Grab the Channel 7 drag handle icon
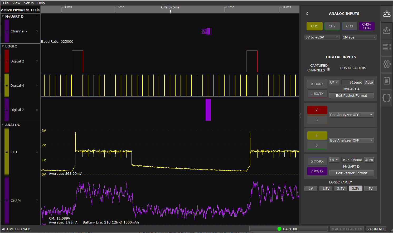Screen dimensions: 393x233 pos(7,31)
